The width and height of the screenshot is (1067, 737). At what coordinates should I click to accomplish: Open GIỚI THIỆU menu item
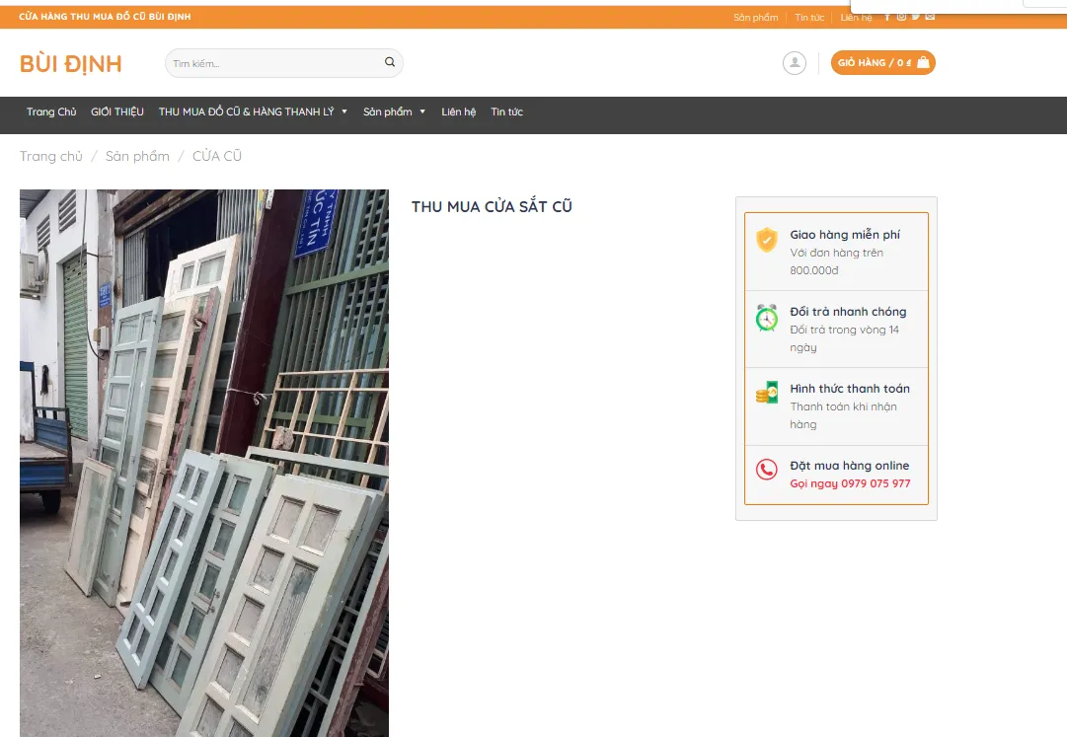click(117, 111)
